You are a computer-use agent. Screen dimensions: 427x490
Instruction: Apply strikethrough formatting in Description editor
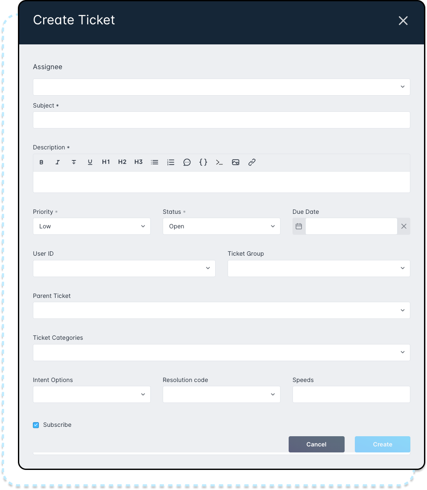(74, 162)
